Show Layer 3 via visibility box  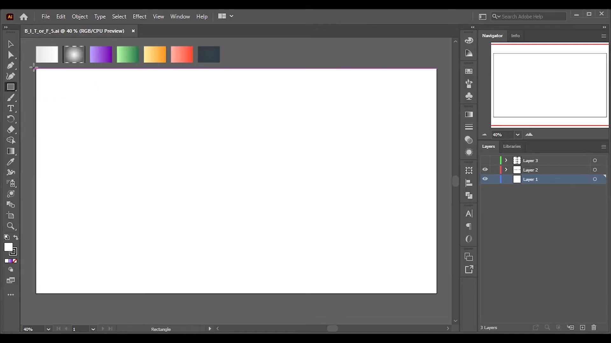(485, 160)
